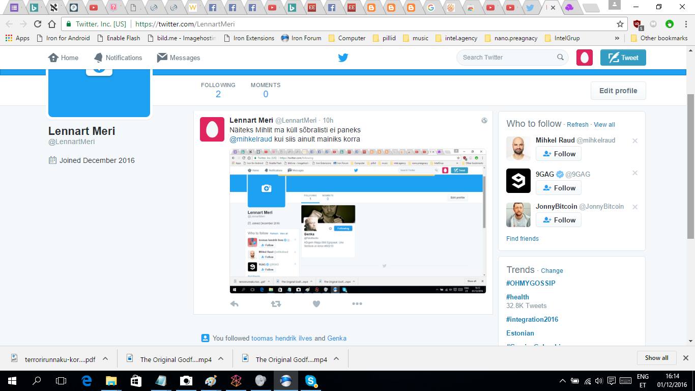Open the Computer bookmarks folder
695x391 pixels.
347,38
